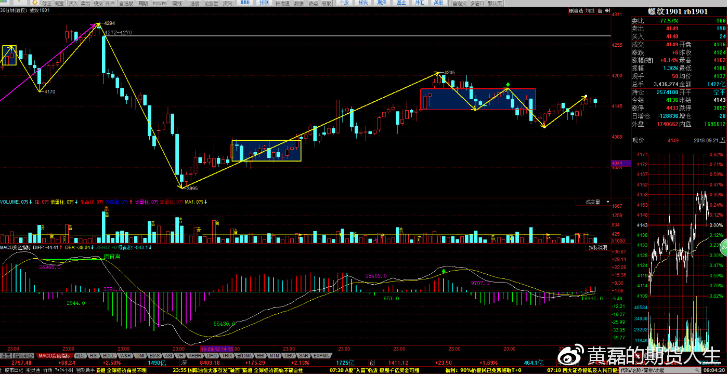The height and width of the screenshot is (374, 728).
Task: Select the EXPMA indicator tab
Action: 321,356
